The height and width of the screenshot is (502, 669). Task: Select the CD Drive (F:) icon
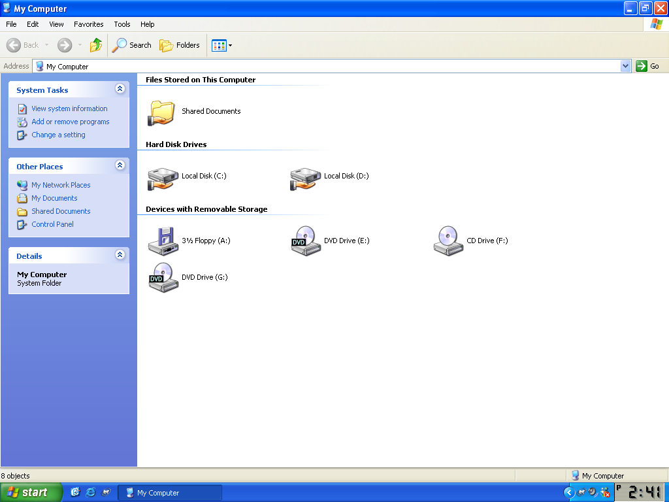click(x=448, y=241)
